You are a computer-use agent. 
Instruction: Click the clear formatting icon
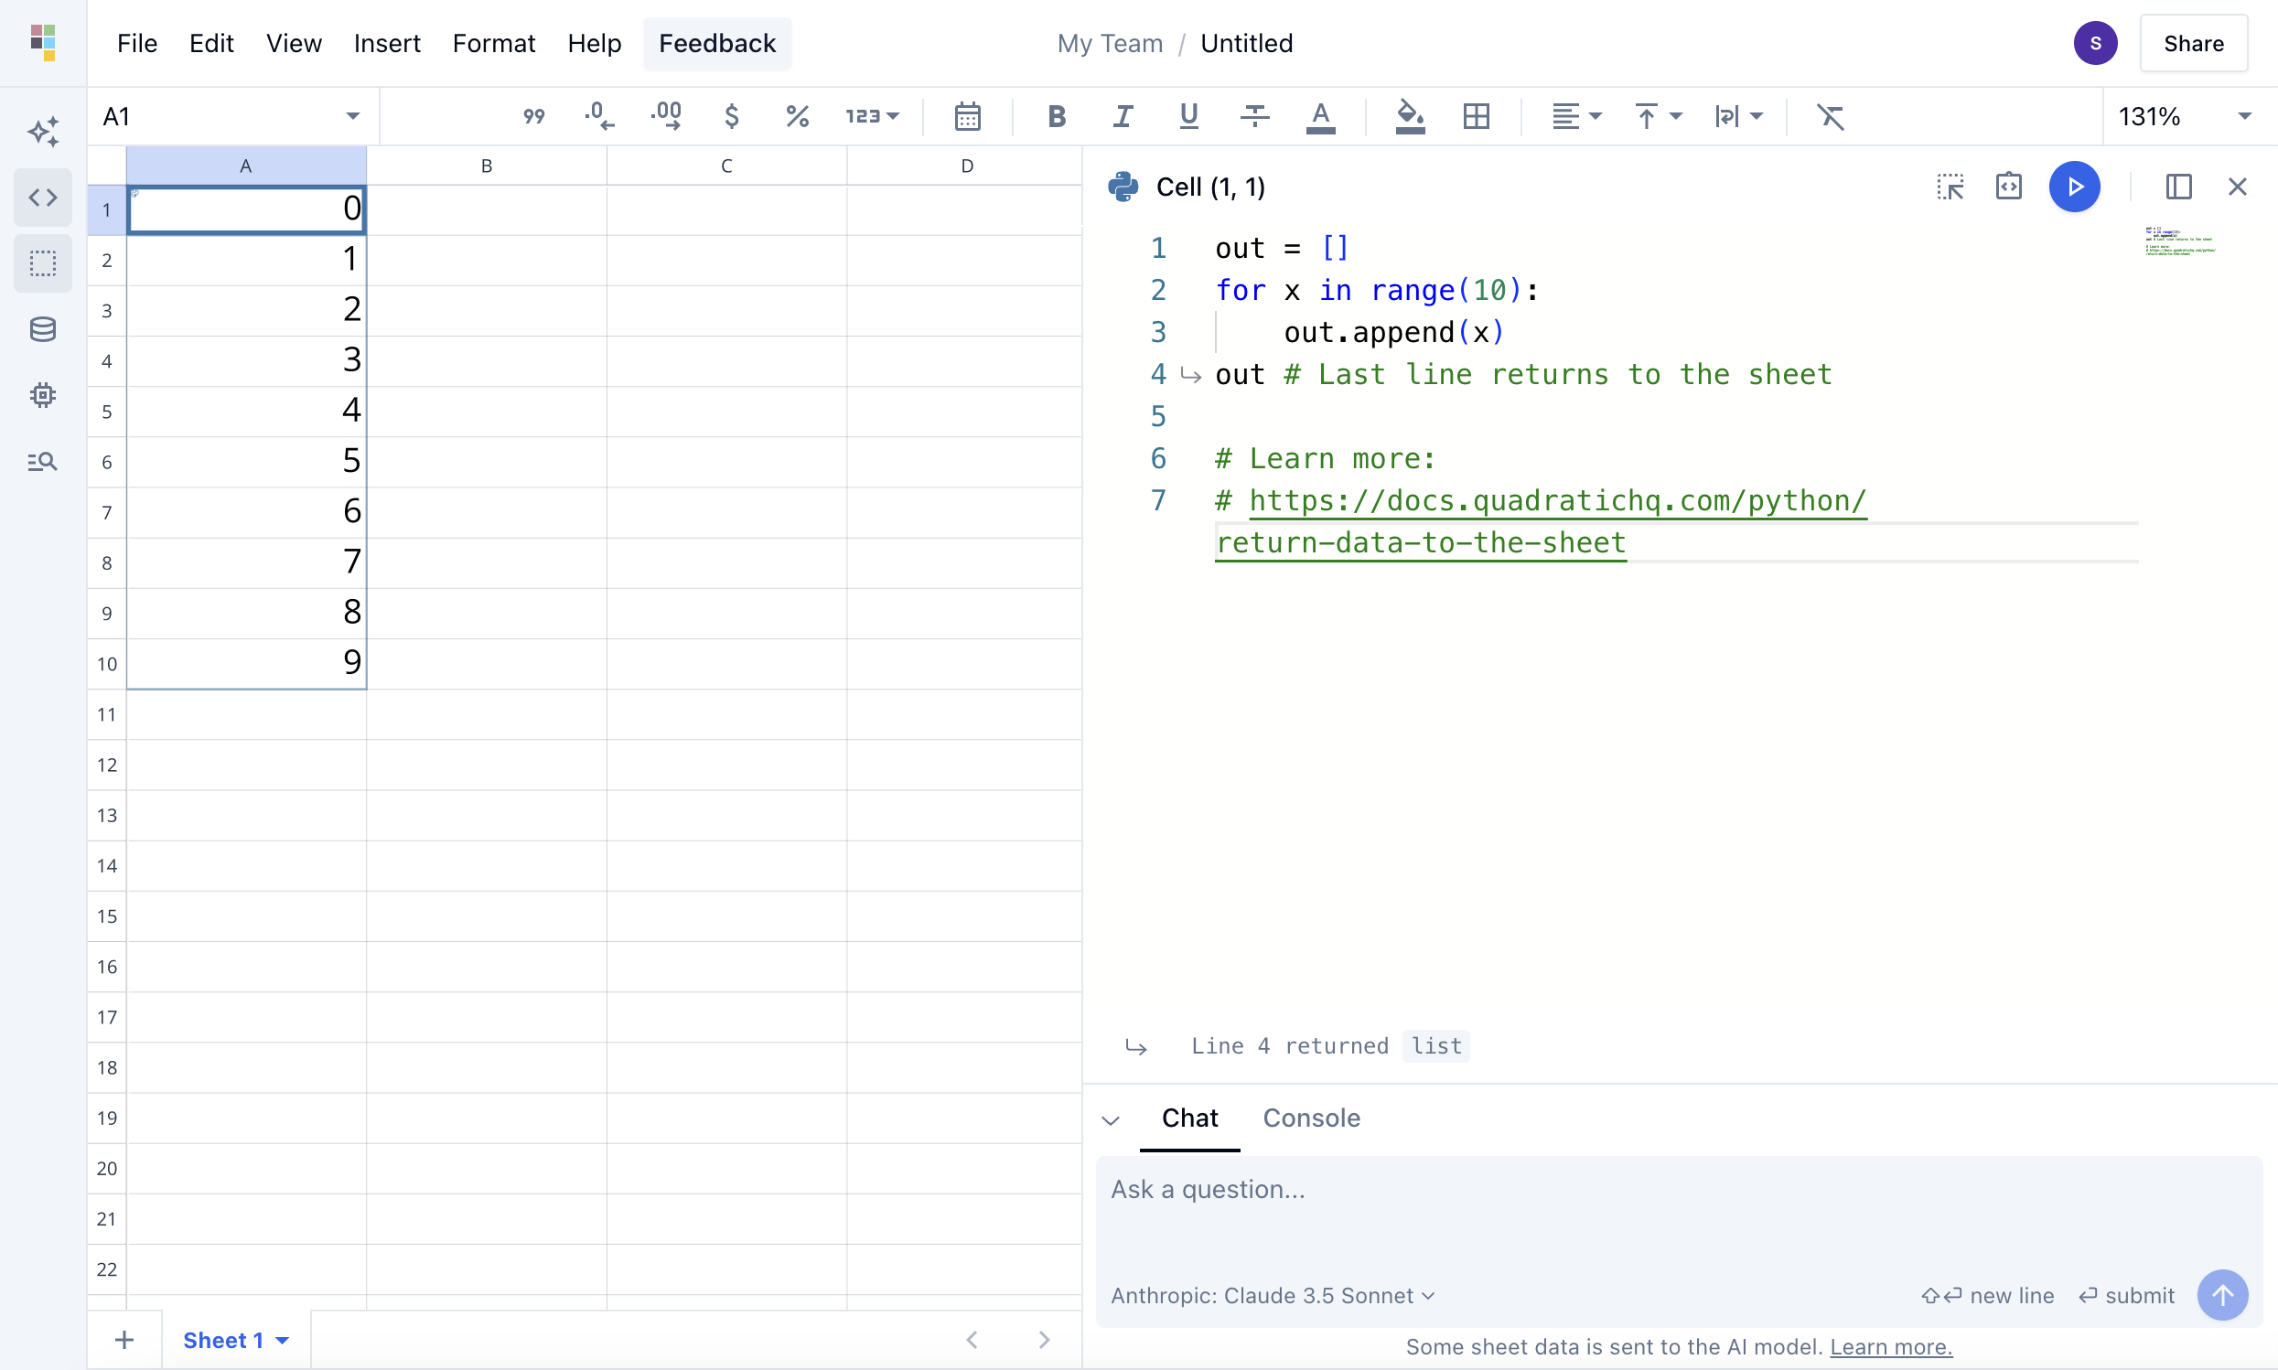(x=1829, y=116)
